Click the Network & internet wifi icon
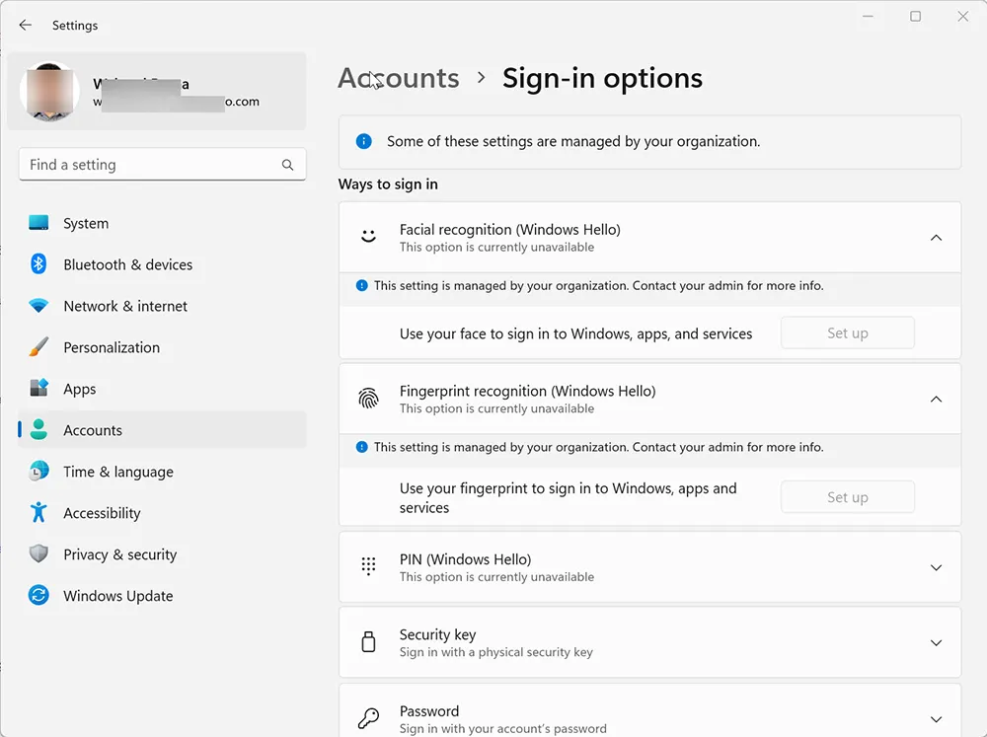 click(38, 306)
